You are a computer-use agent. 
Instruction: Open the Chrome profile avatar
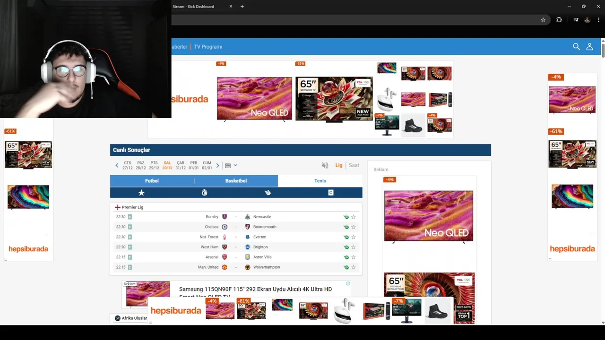point(587,20)
